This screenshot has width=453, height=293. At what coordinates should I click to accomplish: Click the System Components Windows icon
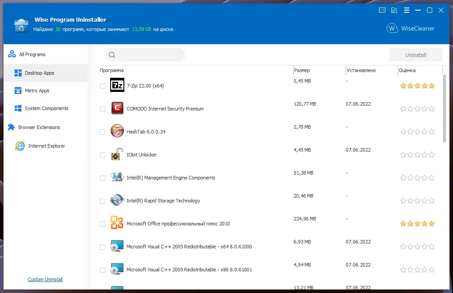pos(18,108)
